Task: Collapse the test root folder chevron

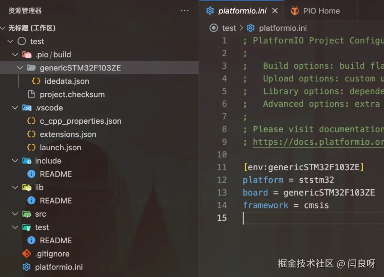Action: click(10, 41)
